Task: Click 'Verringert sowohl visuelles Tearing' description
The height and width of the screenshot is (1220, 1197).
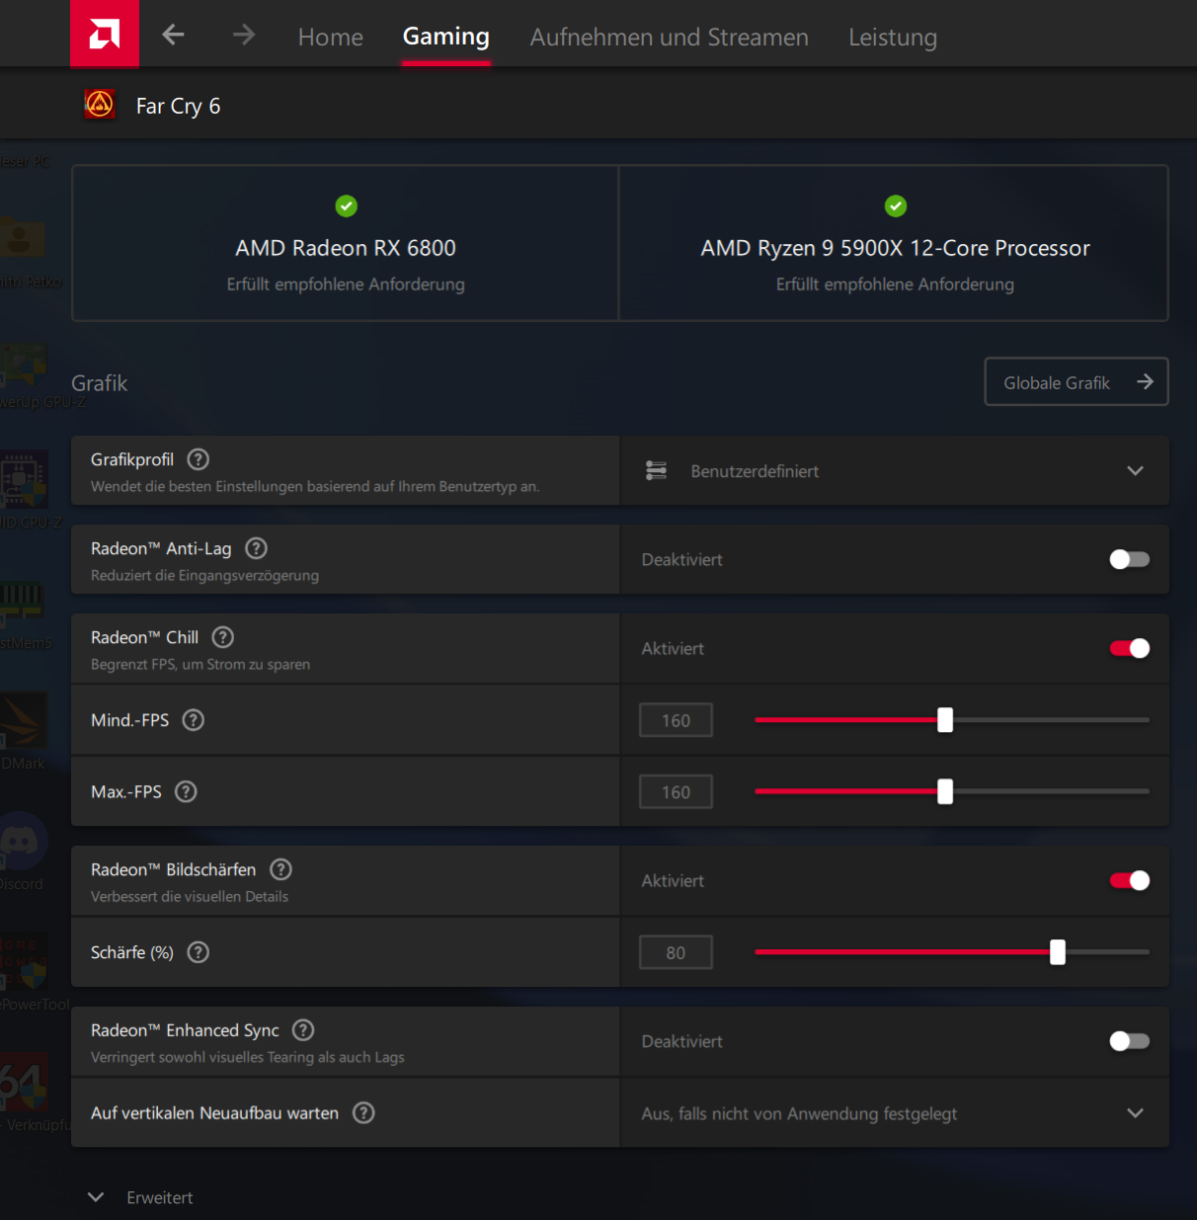Action: click(x=248, y=1057)
